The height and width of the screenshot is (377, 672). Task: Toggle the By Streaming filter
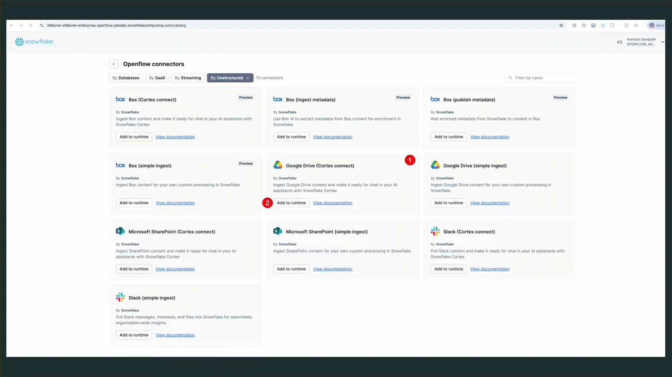pos(188,78)
